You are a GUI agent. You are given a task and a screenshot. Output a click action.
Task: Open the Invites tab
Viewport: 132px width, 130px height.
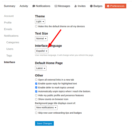80,6
